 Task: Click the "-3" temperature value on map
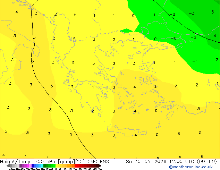pyautogui.click(x=192, y=13)
